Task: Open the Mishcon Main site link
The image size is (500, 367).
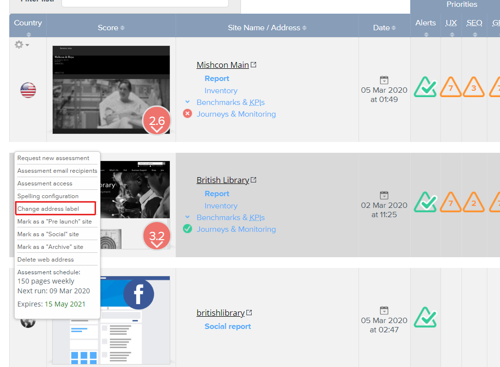Action: click(222, 65)
